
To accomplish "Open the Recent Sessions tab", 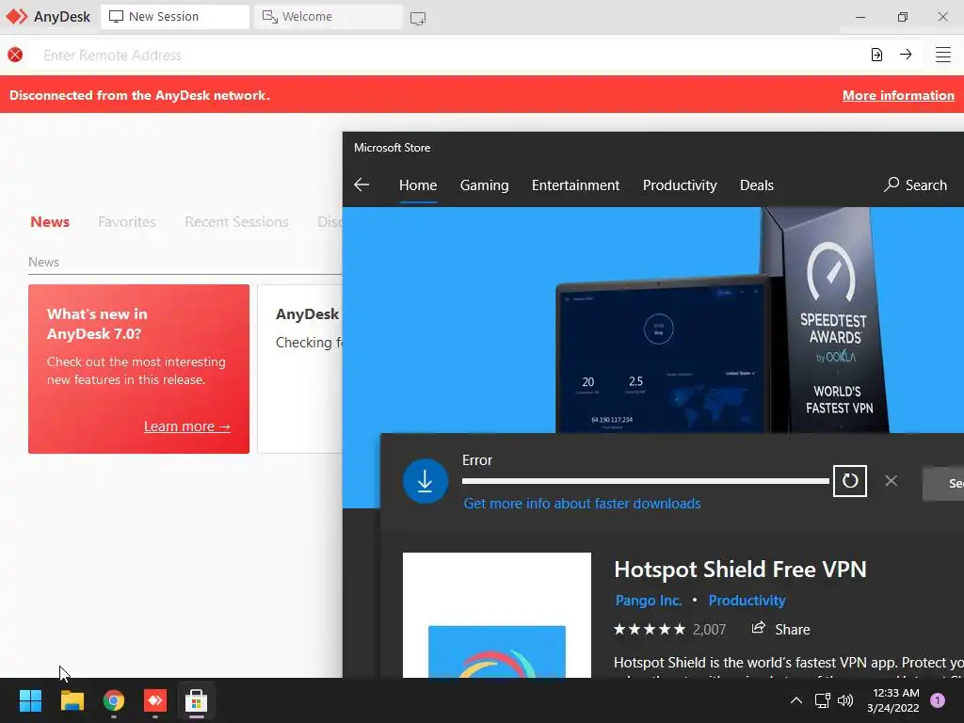I will (236, 222).
